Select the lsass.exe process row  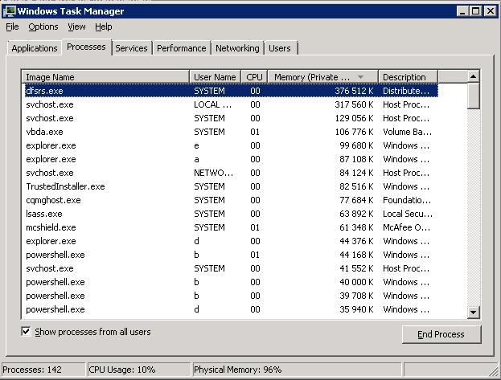[44, 214]
